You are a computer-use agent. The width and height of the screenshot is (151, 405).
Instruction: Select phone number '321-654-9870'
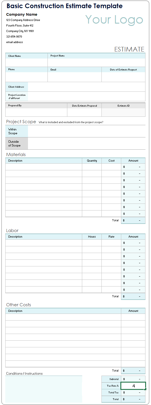click(x=14, y=37)
